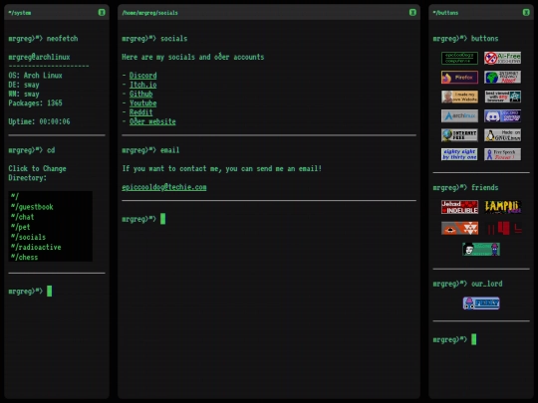Click the epiccooldog@techie.com email link
The height and width of the screenshot is (403, 538).
[x=164, y=187]
